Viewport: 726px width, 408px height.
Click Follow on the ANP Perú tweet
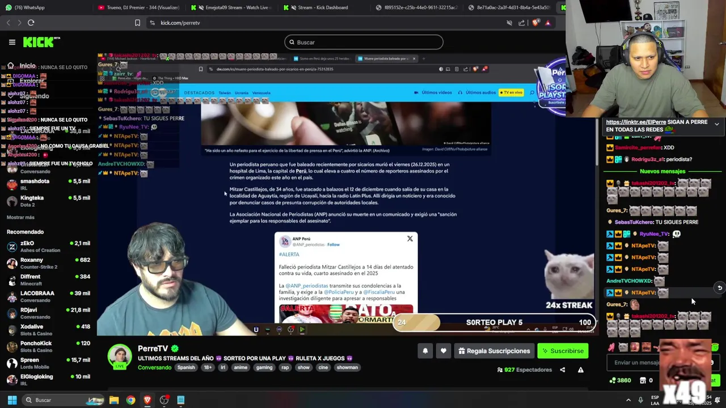[x=334, y=245]
